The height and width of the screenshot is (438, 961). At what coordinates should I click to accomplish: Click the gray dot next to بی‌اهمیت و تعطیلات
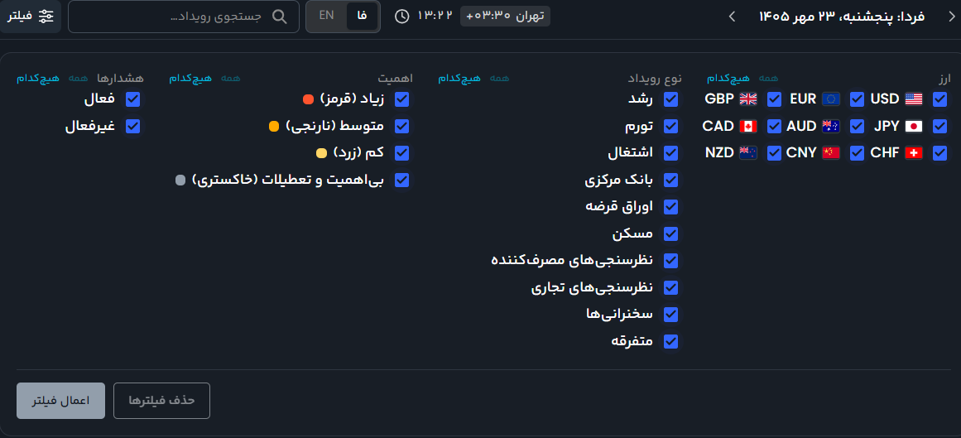pos(180,180)
